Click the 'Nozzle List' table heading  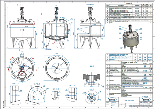coord(129,4)
